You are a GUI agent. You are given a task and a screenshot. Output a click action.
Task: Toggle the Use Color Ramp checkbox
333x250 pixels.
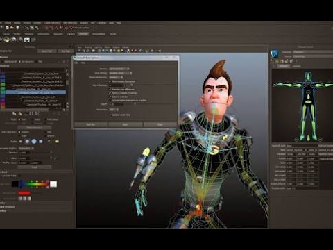(x=19, y=176)
